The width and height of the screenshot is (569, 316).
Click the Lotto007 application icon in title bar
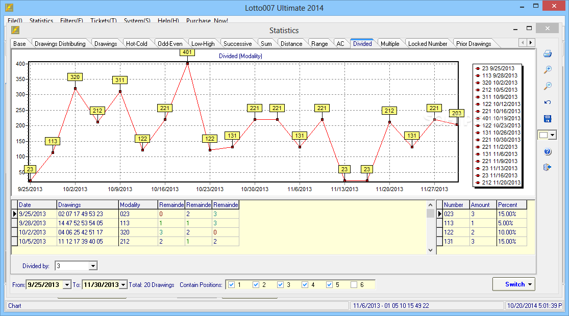[9, 7]
